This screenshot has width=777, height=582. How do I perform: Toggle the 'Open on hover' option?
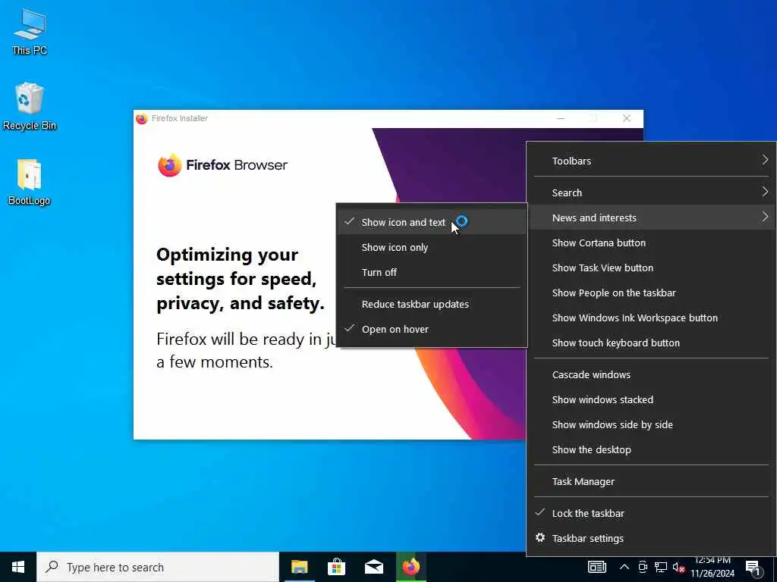tap(432, 329)
